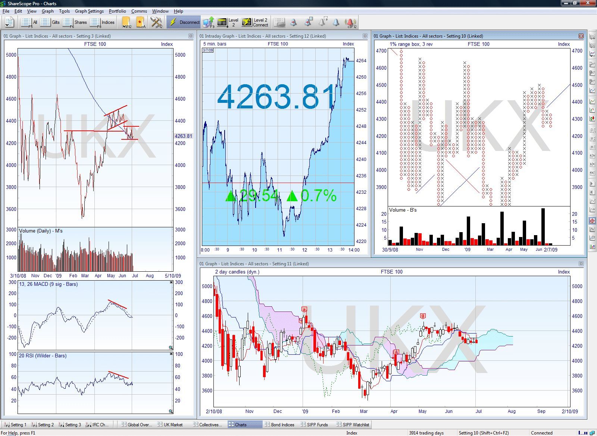This screenshot has height=436, width=597.
Task: Click the bell with list alarm icon
Action: [308, 22]
